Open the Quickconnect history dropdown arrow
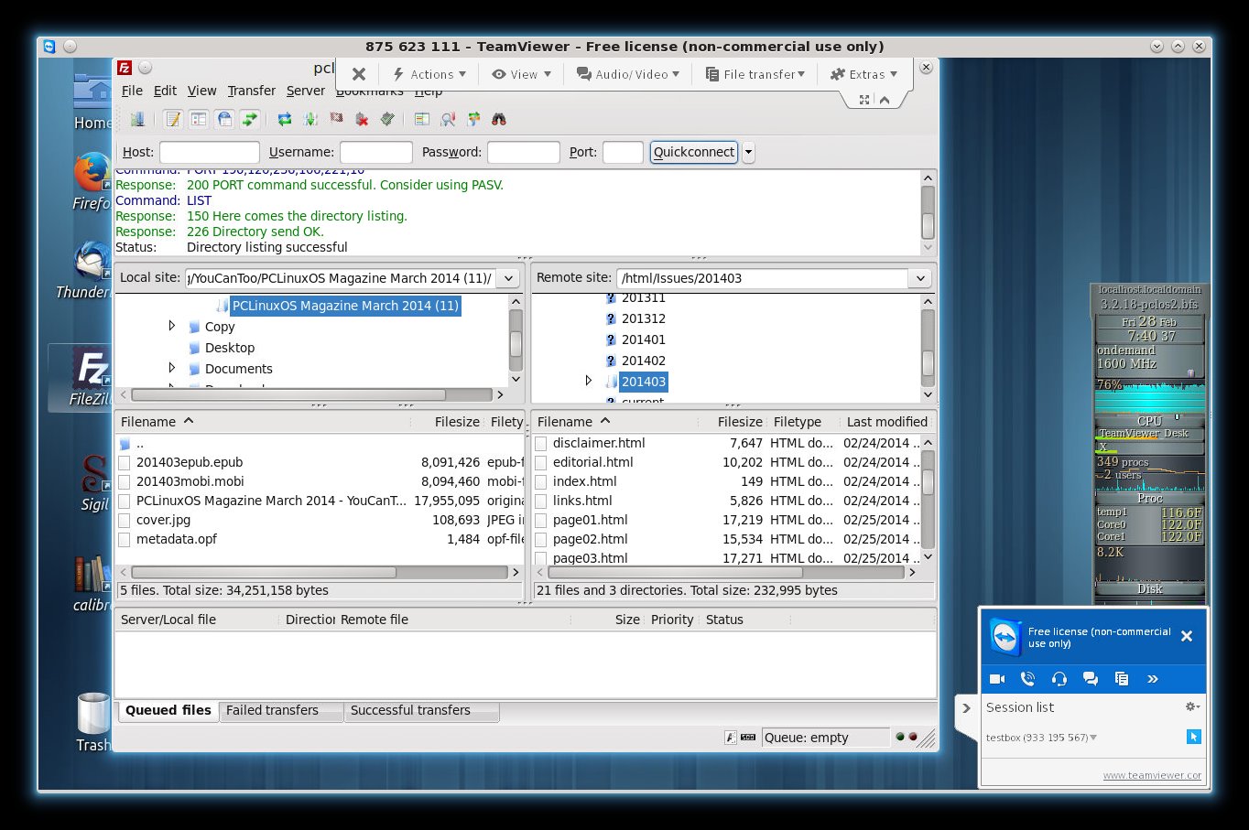The image size is (1249, 830). pyautogui.click(x=748, y=152)
